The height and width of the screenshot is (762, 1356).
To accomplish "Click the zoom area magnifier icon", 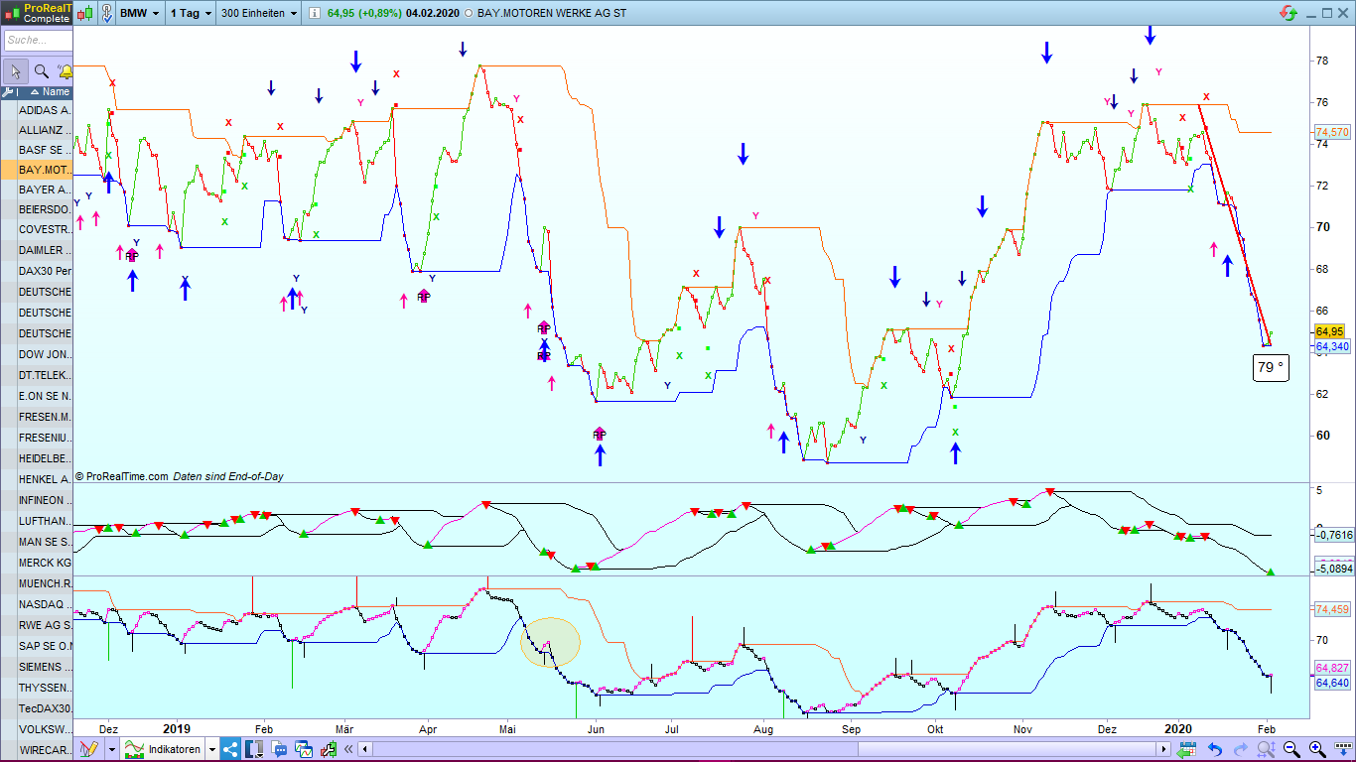I will (1267, 749).
